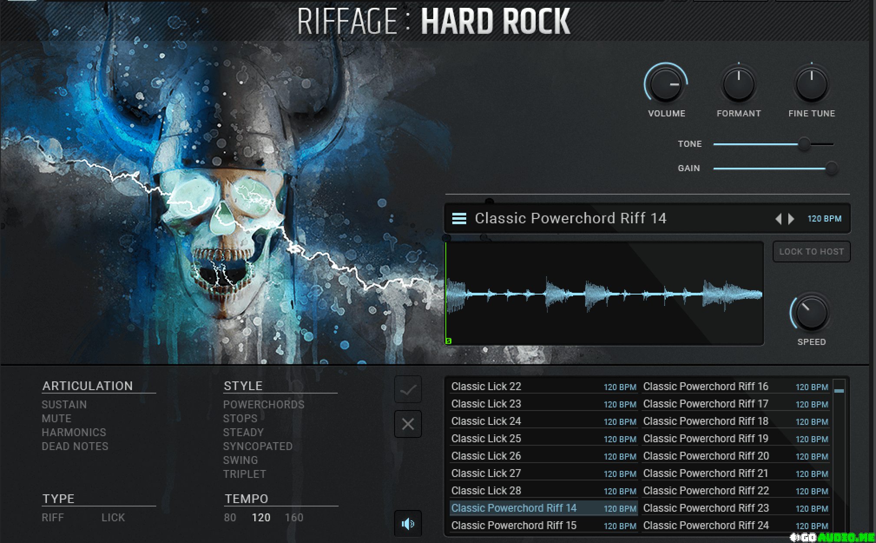Toggle the speaker preview button
Viewport: 876px width, 543px height.
click(408, 523)
